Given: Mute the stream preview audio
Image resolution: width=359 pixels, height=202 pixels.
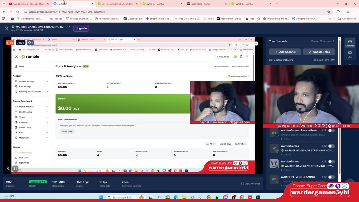Looking at the screenshot, I should [8, 169].
